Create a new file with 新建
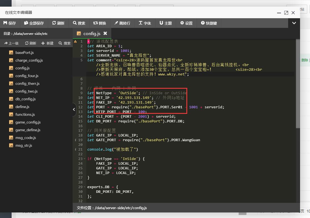Screen dimensions: 310x218 point(47,43)
